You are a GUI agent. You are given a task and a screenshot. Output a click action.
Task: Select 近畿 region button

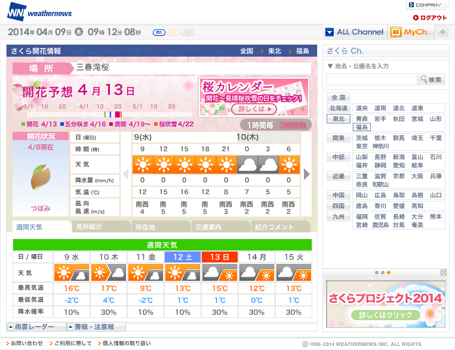coord(339,176)
